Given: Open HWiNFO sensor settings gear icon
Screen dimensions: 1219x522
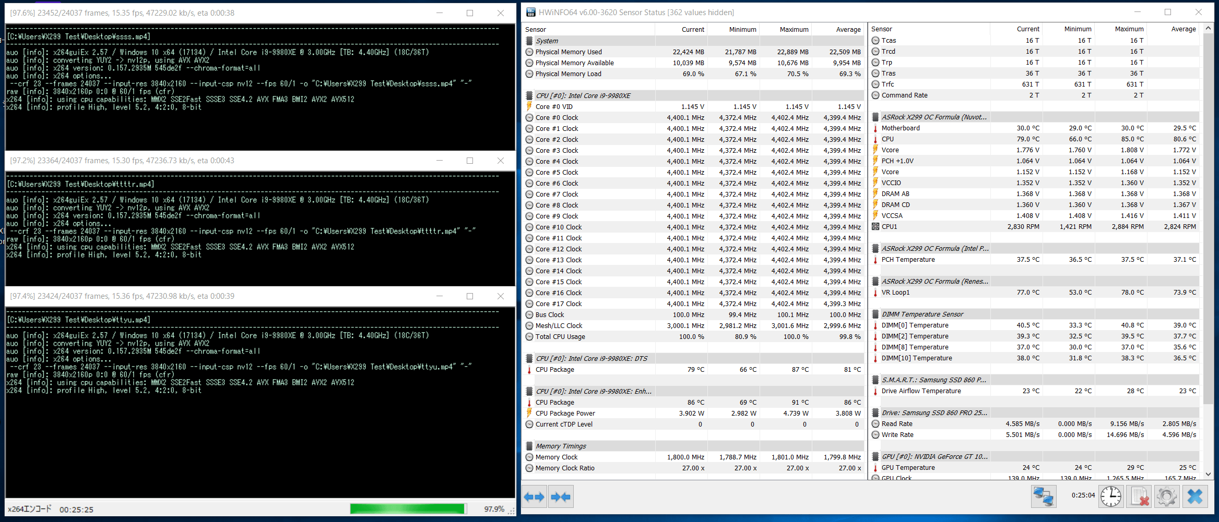Looking at the screenshot, I should coord(1167,496).
